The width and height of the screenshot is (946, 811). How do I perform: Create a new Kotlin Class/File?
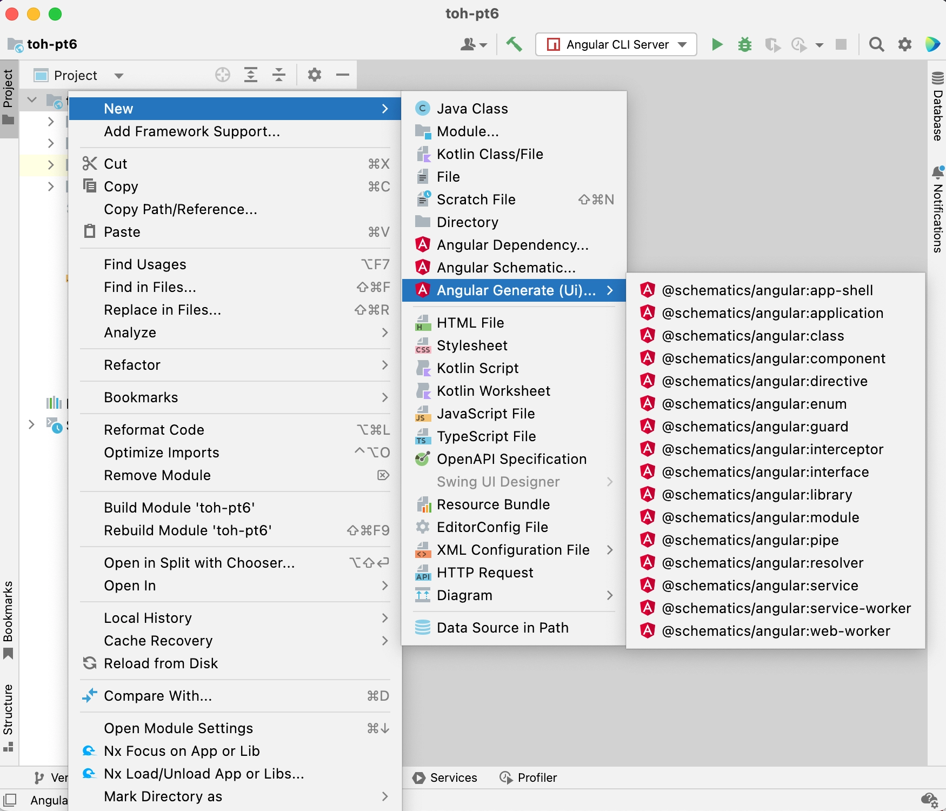(514, 154)
